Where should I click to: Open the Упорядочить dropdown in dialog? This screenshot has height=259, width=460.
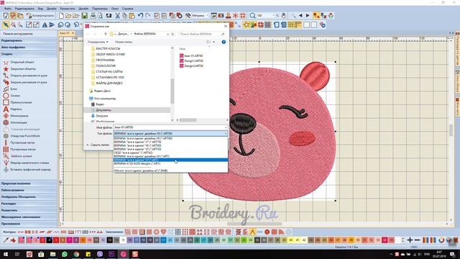pyautogui.click(x=98, y=42)
